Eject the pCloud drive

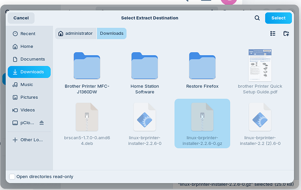[41, 123]
